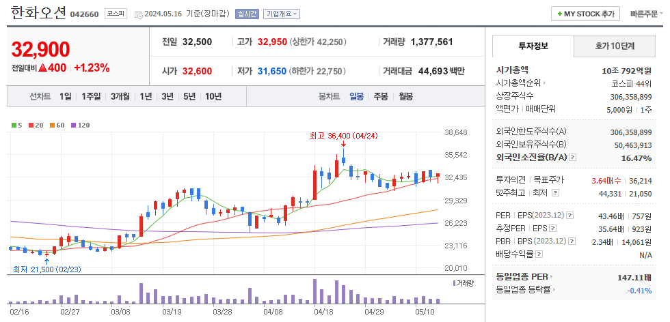Open help icon beside 52주최고 최저
The height and width of the screenshot is (322, 670).
tap(555, 193)
